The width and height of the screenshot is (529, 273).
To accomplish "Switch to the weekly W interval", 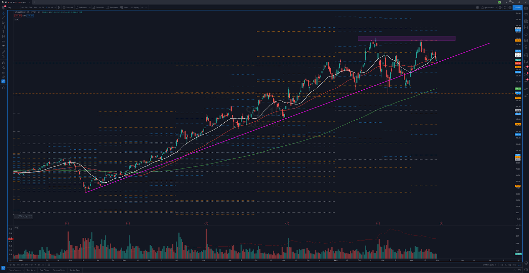I will pyautogui.click(x=49, y=8).
